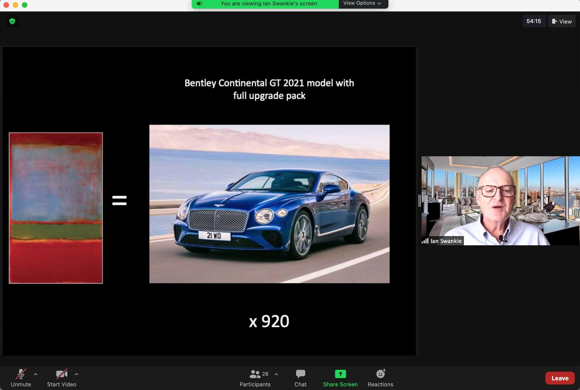Click the Ian Swankie name label
The height and width of the screenshot is (390, 580).
[x=446, y=241]
